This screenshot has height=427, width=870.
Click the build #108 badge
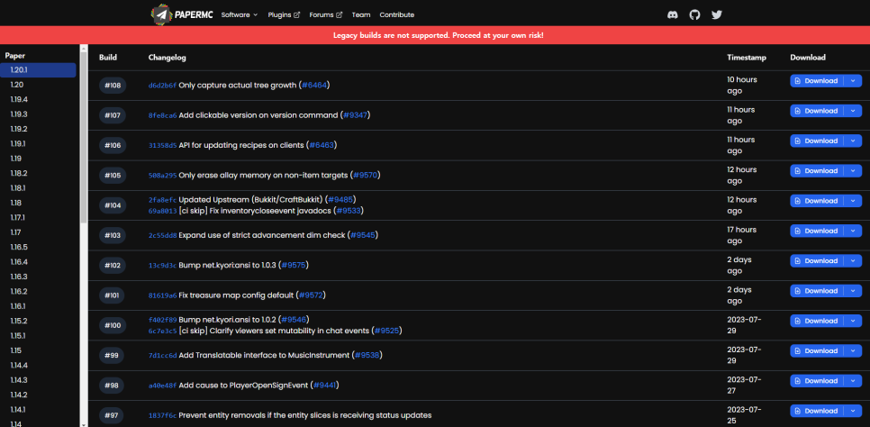[x=113, y=85]
